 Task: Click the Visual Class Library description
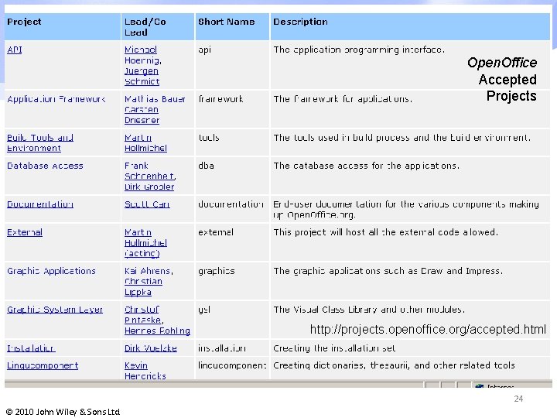click(x=369, y=310)
